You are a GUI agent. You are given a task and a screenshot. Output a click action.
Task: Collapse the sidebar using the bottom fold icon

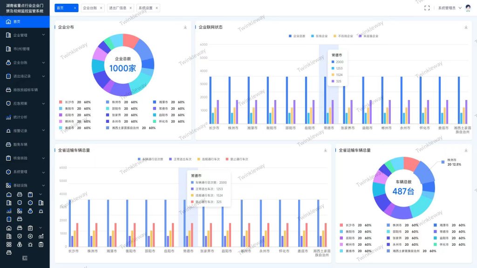pos(25,258)
